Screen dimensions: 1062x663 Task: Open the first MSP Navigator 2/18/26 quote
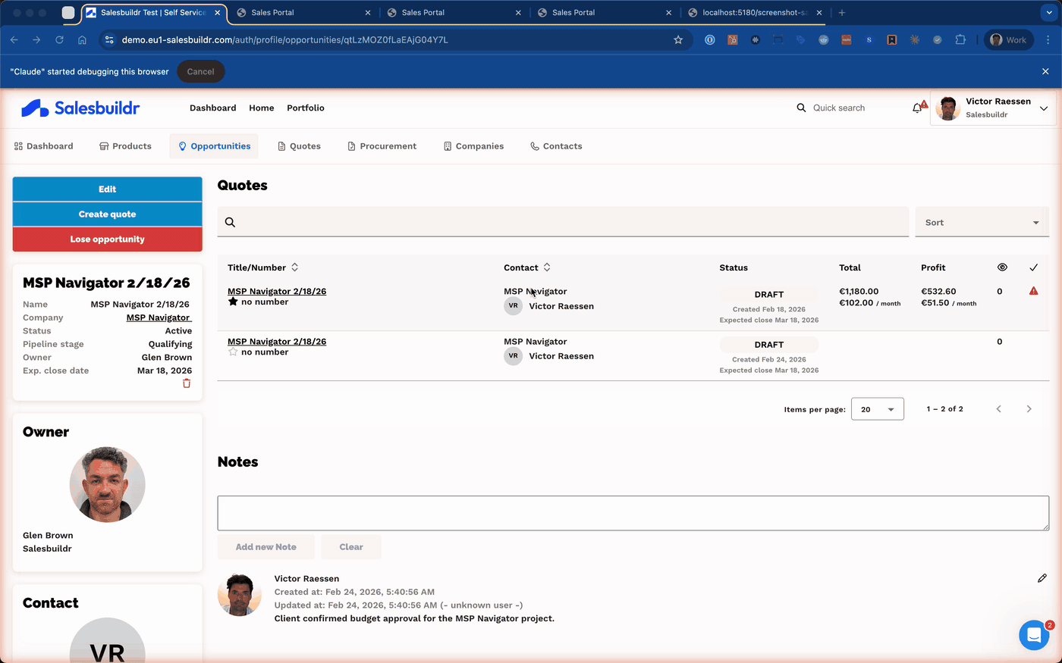click(277, 291)
